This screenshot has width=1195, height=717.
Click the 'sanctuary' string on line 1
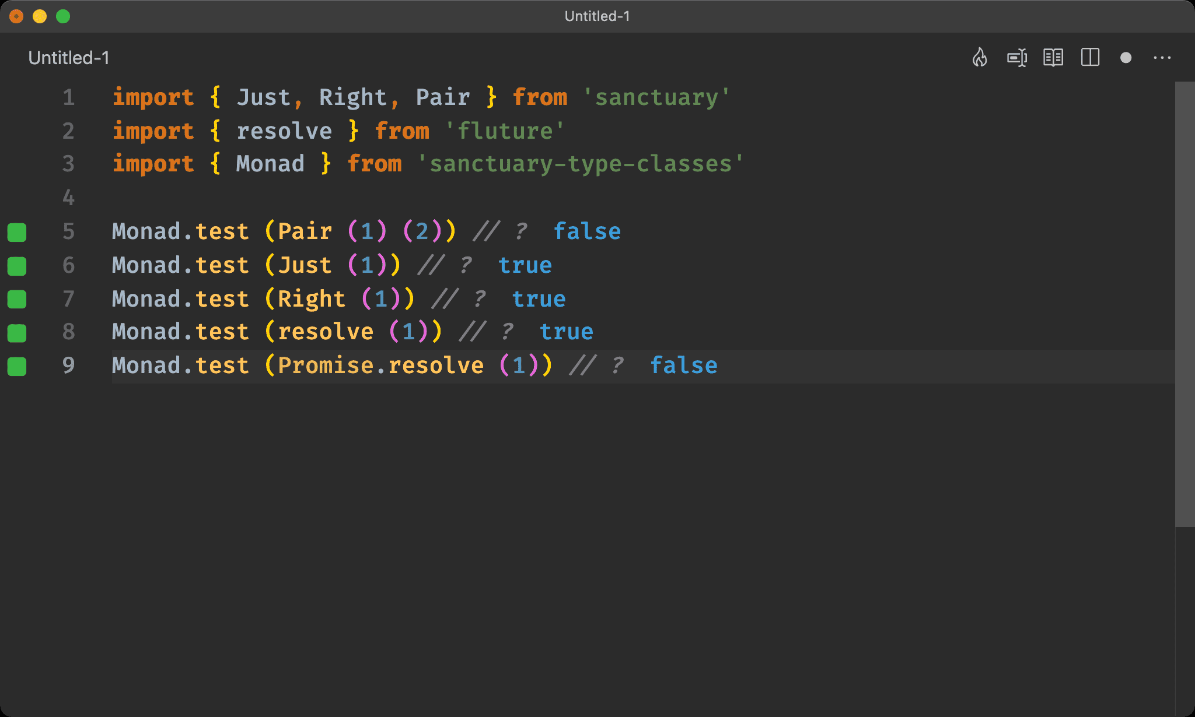point(656,97)
